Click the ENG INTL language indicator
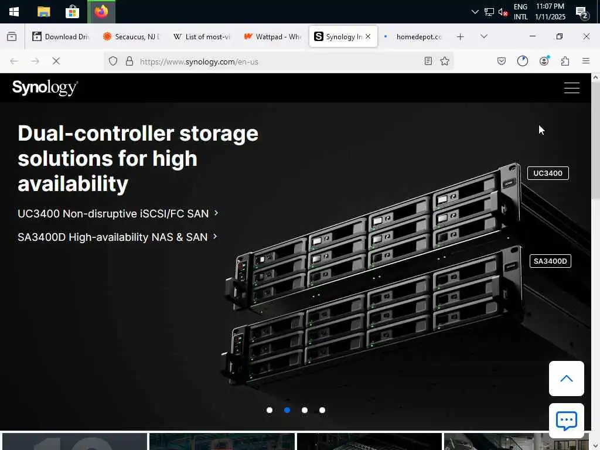 point(520,12)
